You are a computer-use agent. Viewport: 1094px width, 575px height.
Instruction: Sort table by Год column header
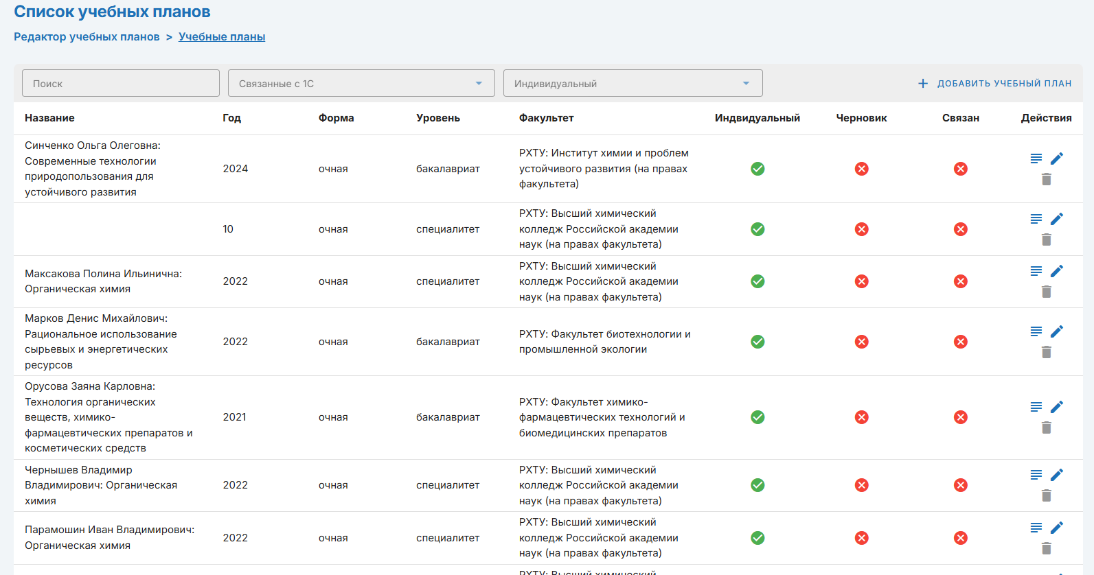click(x=231, y=118)
